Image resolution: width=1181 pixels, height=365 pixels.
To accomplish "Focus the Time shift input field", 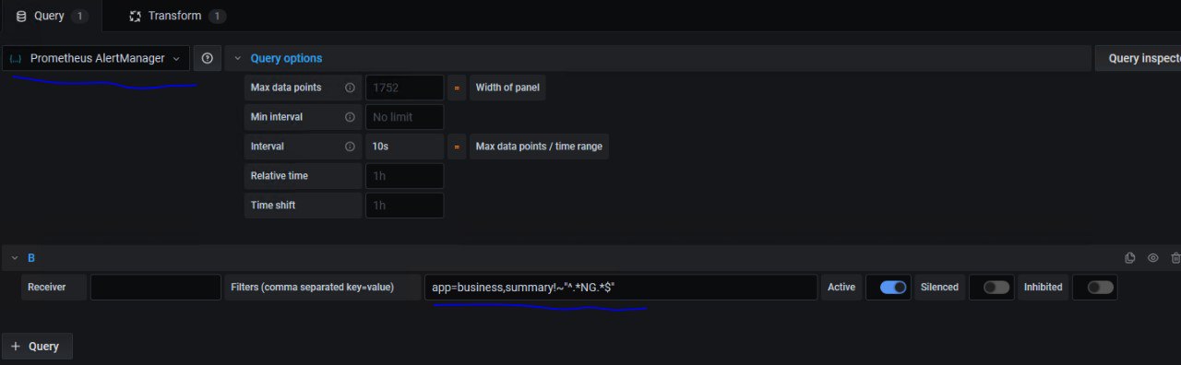I will click(x=405, y=206).
